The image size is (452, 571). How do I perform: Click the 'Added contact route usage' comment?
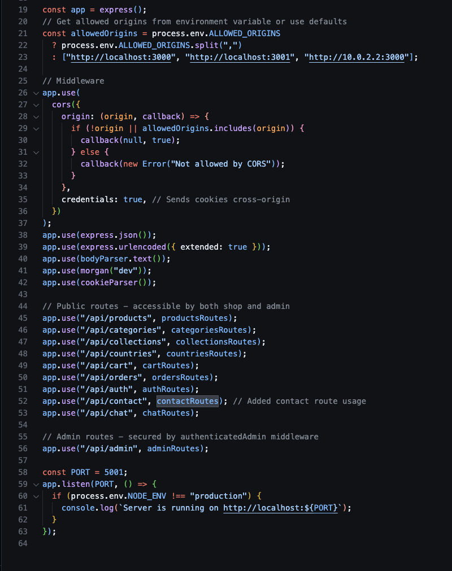[299, 401]
